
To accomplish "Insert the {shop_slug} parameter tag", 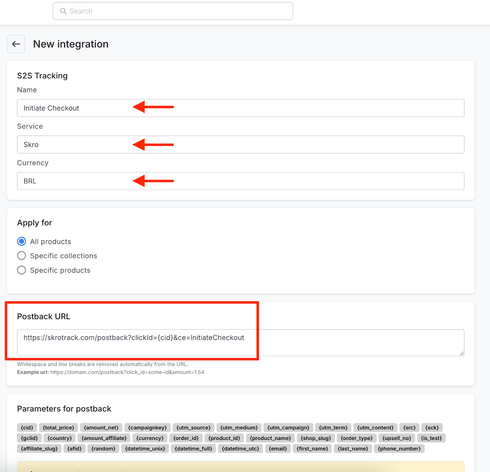I will [316, 438].
